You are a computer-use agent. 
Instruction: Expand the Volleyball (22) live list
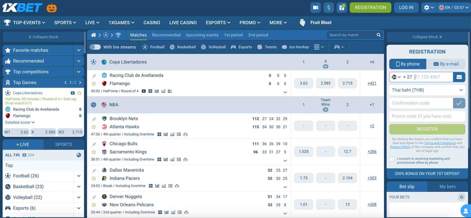point(79,198)
